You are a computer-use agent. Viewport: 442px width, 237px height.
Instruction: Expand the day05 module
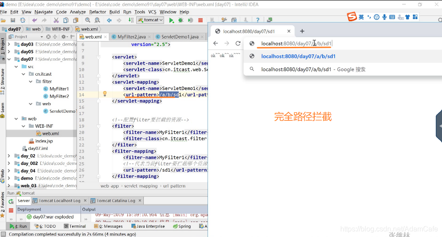point(9,52)
